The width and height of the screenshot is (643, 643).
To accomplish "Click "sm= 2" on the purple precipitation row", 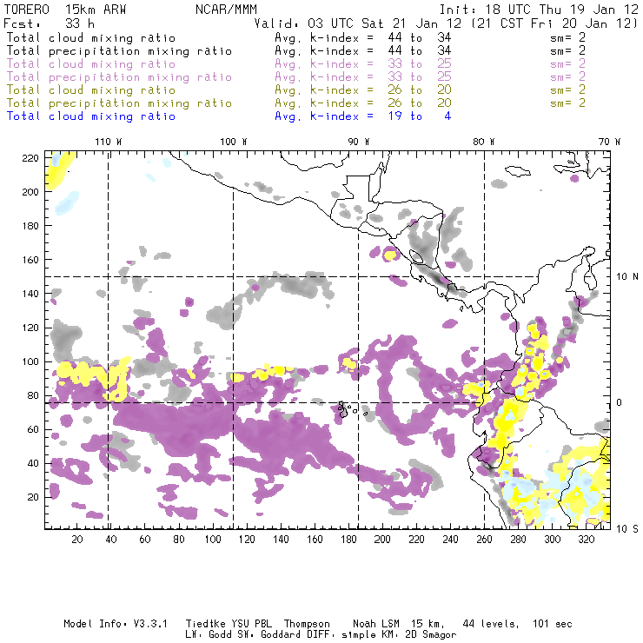I will click(568, 77).
